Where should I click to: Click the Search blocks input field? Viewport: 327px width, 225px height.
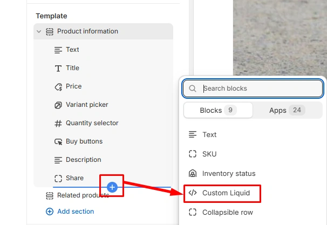(259, 88)
